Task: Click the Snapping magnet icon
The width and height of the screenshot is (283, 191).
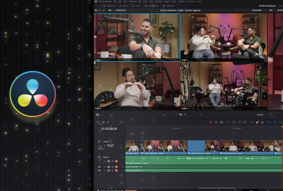Action: (252, 122)
